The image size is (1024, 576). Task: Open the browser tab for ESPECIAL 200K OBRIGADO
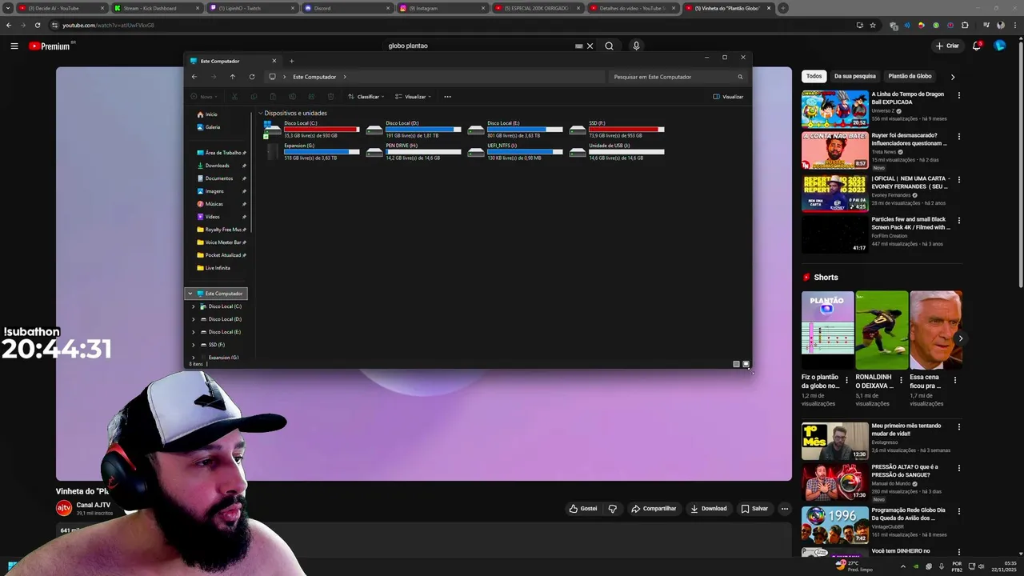click(x=536, y=8)
